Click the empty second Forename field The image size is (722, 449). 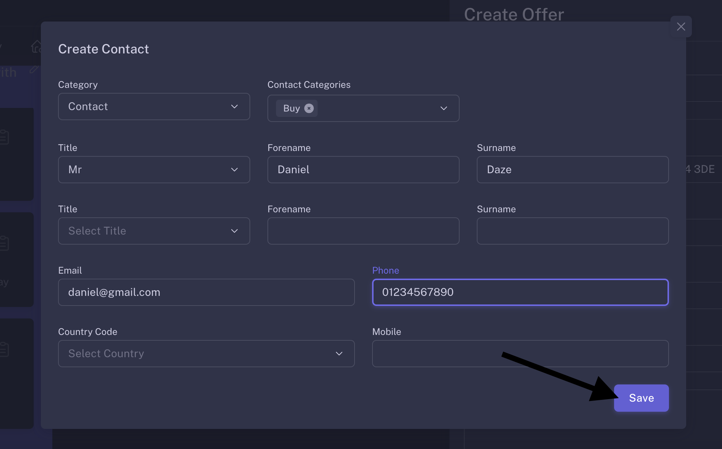coord(363,231)
